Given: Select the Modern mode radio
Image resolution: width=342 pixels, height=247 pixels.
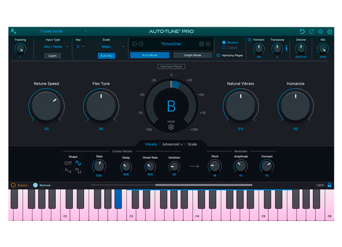Looking at the screenshot, I should pyautogui.click(x=224, y=43).
